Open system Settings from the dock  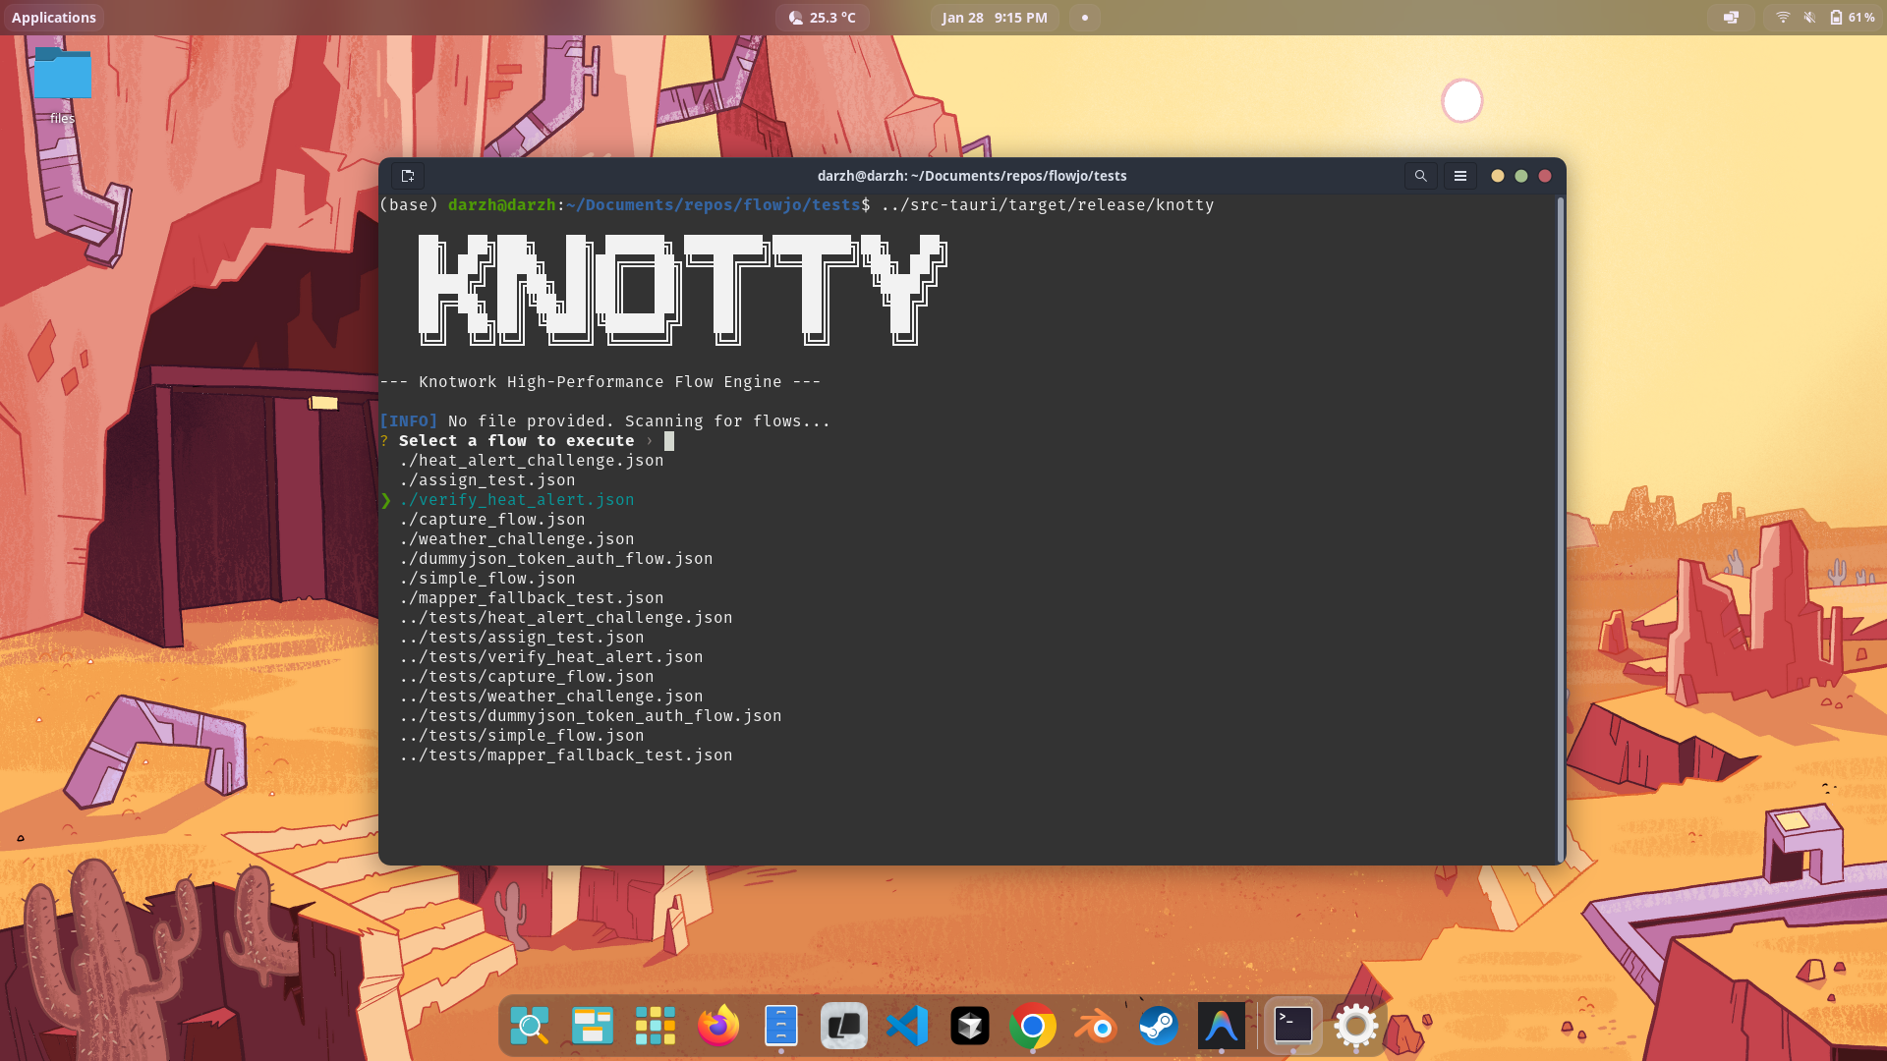pyautogui.click(x=1355, y=1025)
